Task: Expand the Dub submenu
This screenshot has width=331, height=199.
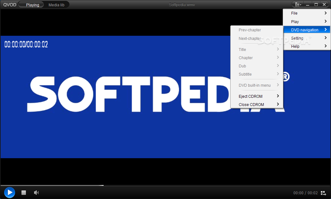Action: click(x=257, y=66)
